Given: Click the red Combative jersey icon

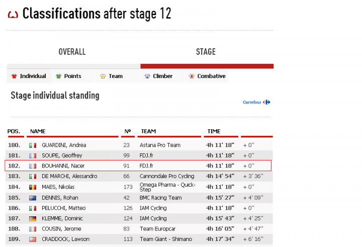Looking at the screenshot, I should click(191, 76).
